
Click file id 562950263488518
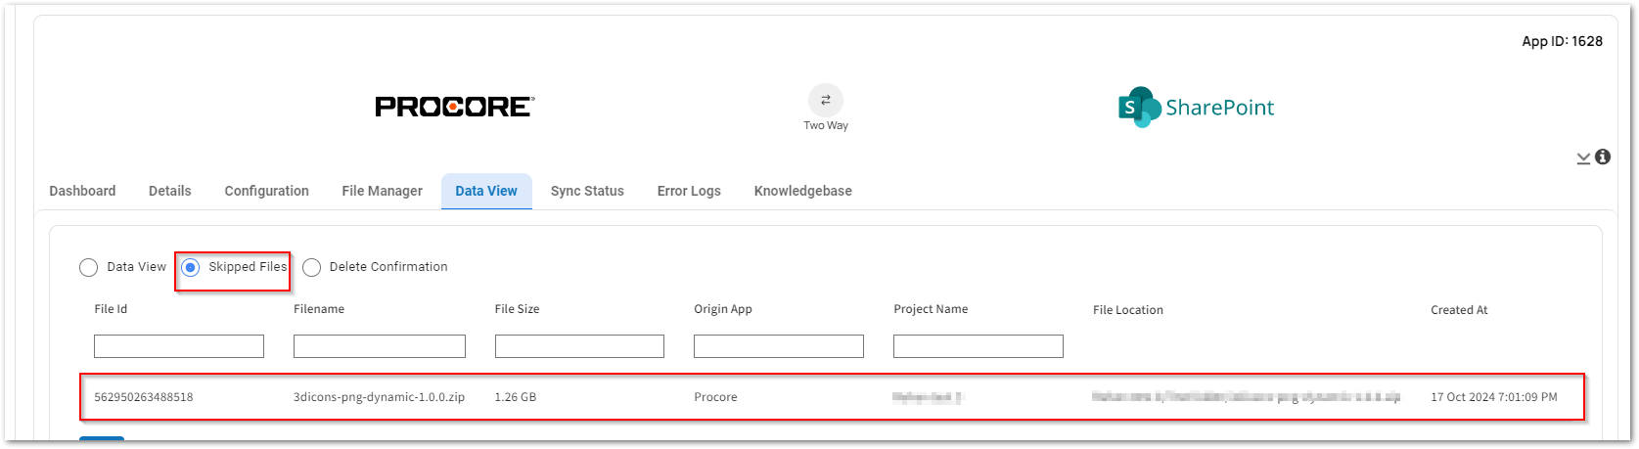coord(144,397)
